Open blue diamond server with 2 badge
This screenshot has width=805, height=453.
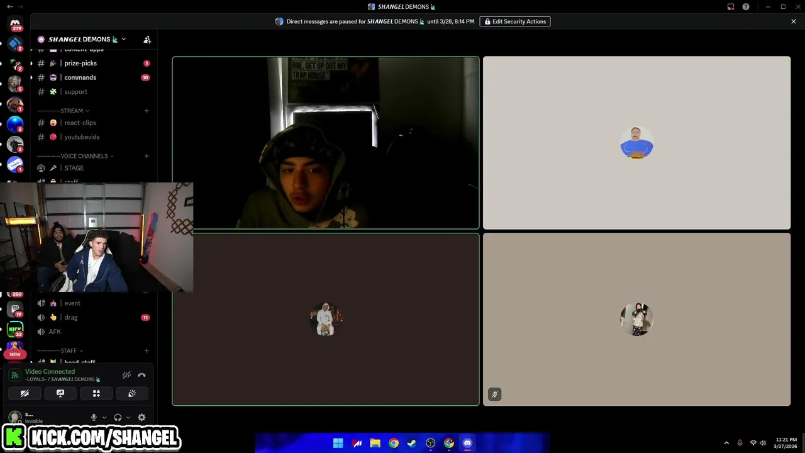(x=15, y=44)
